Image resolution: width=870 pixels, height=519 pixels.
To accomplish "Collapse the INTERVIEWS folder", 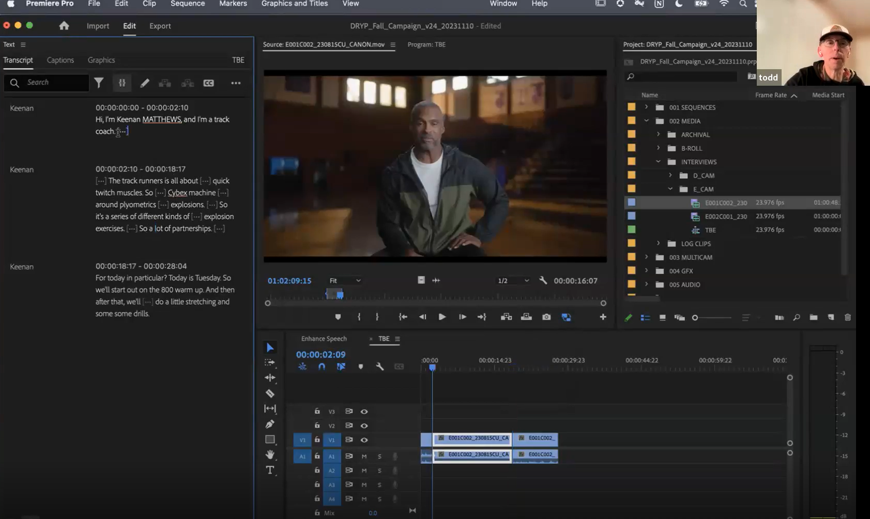I will point(658,162).
